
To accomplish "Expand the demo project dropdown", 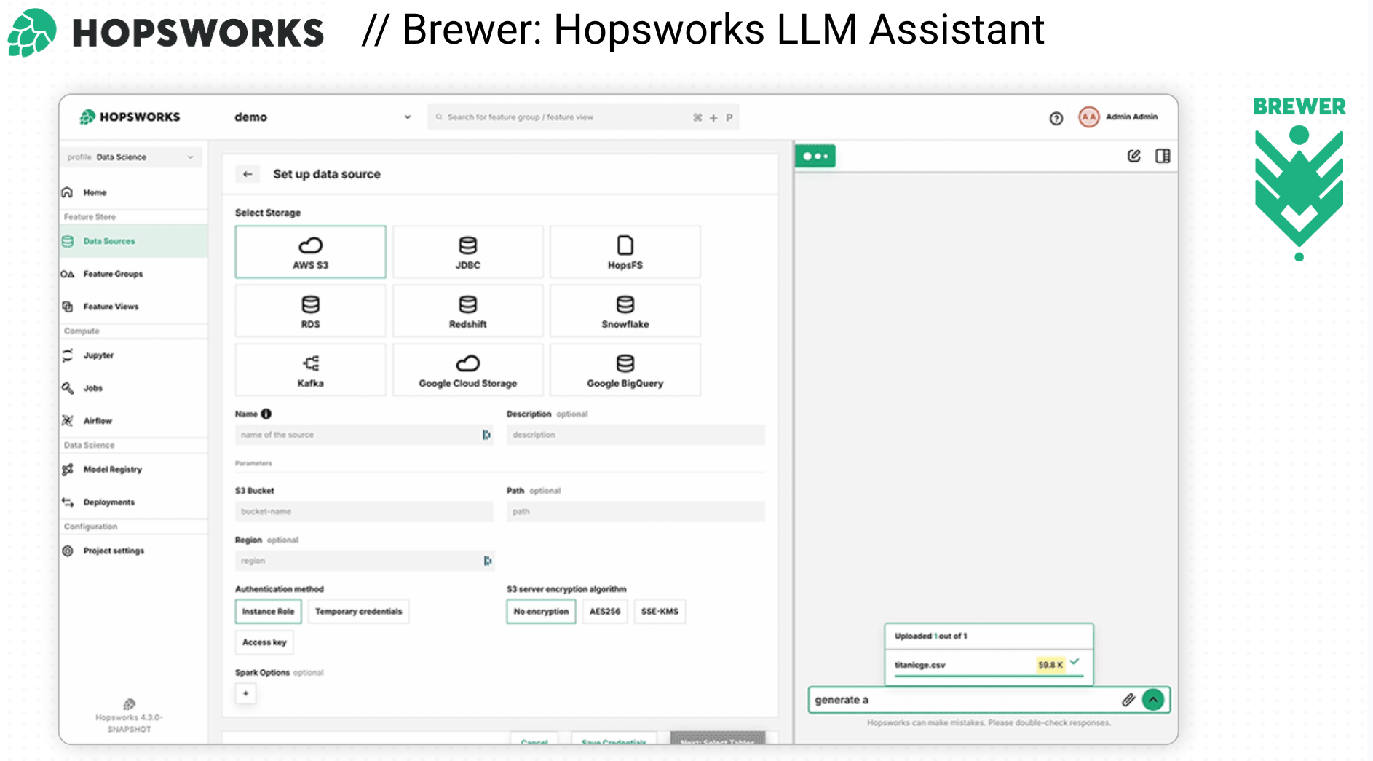I will [x=407, y=117].
